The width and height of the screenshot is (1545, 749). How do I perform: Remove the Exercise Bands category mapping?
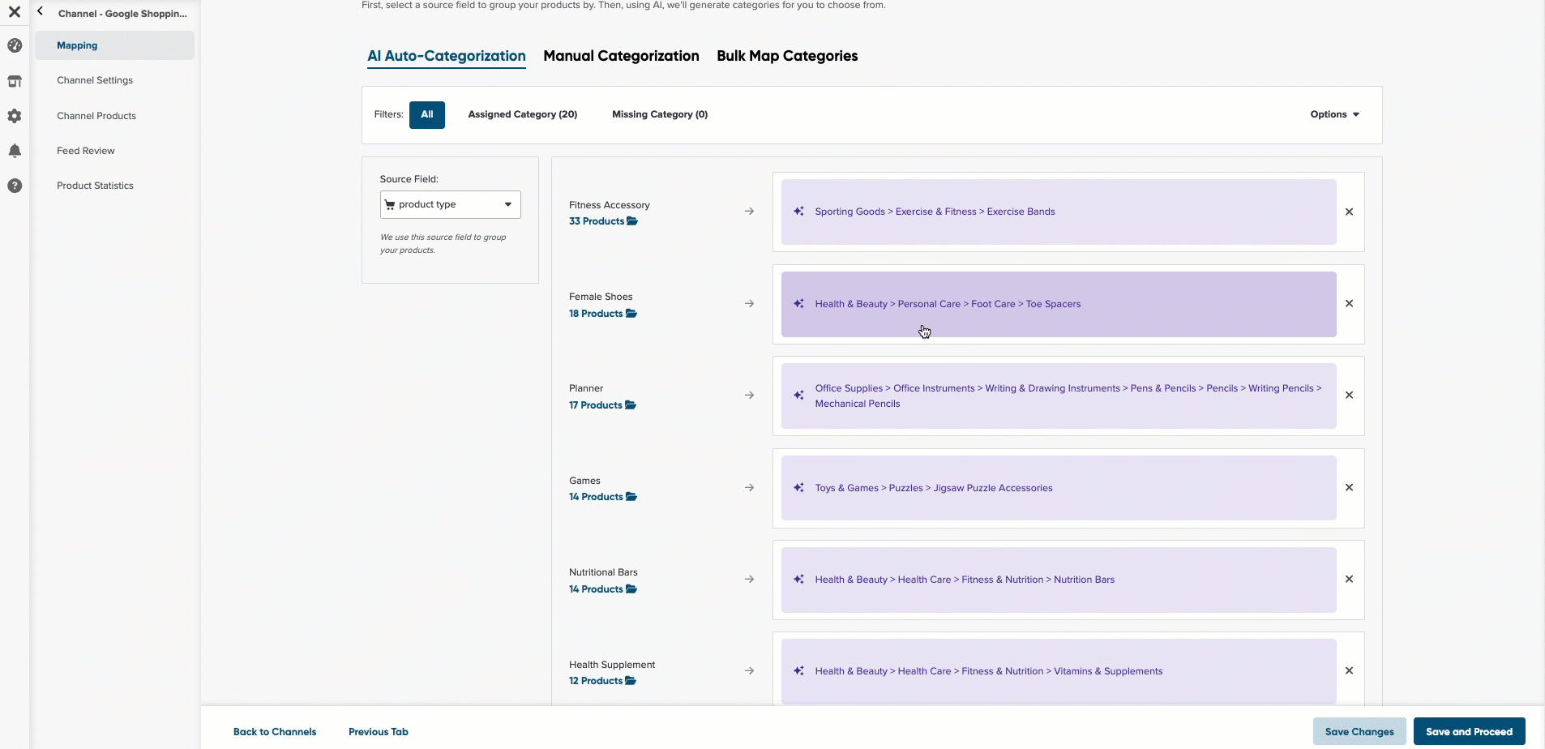point(1349,212)
